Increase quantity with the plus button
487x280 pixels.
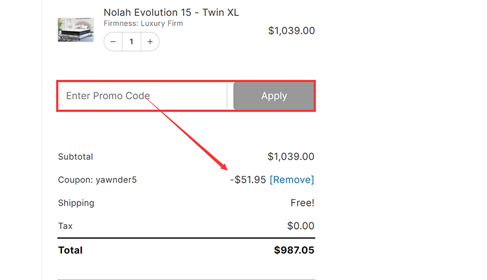(x=150, y=42)
